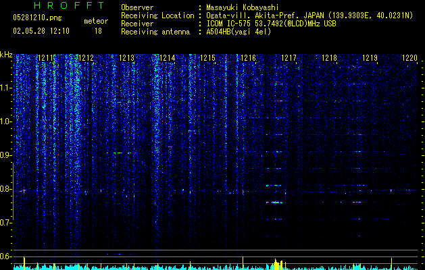425x270 pixels.
Task: Click the bright red echo near 0.76 kHz before 1217
Action: 276,202
